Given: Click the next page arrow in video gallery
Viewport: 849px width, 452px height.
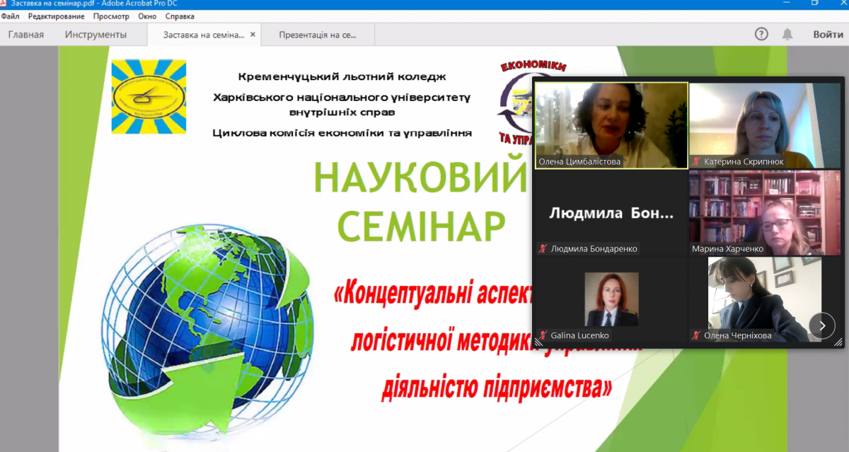Looking at the screenshot, I should tap(821, 326).
